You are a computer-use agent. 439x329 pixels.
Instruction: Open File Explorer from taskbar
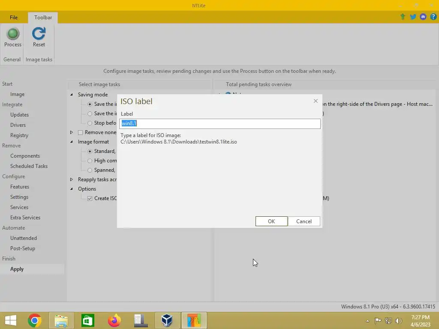61,320
